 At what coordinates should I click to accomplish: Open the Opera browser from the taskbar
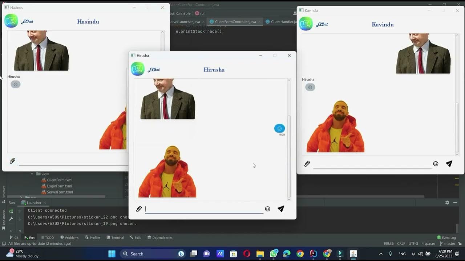coord(247,254)
